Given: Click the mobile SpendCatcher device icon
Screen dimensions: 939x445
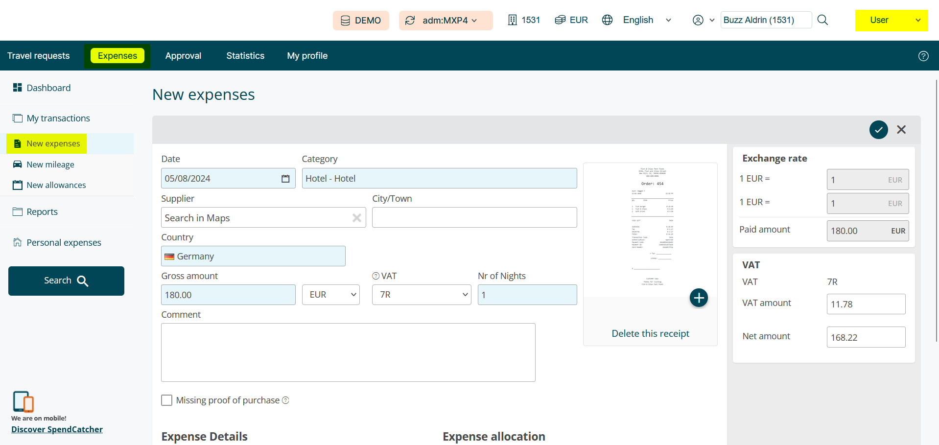Looking at the screenshot, I should click(x=23, y=401).
